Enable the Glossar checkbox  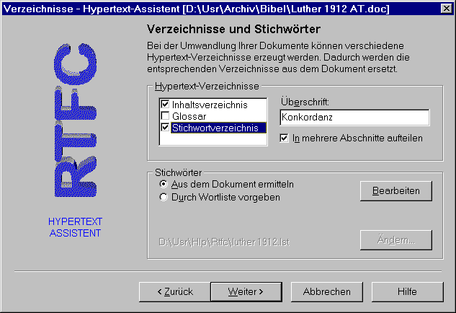tap(165, 116)
